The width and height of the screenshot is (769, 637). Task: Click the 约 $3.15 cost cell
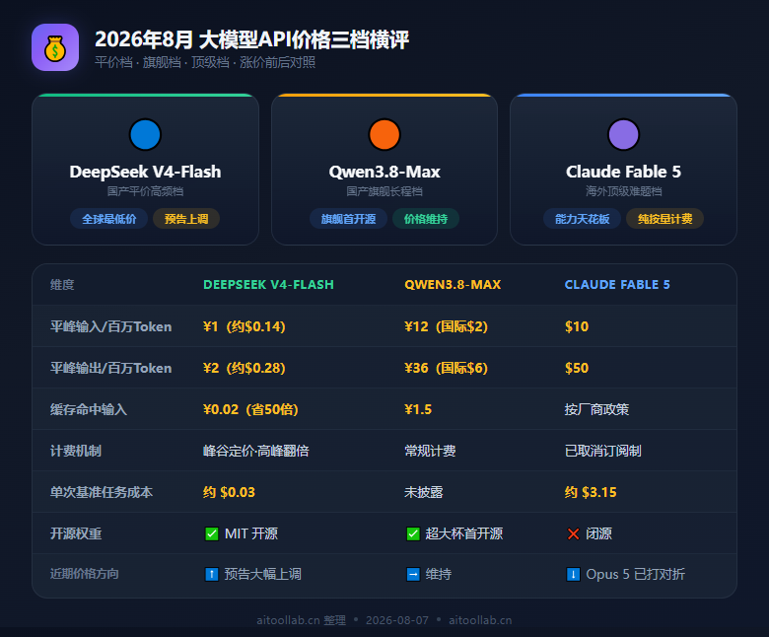pos(591,492)
